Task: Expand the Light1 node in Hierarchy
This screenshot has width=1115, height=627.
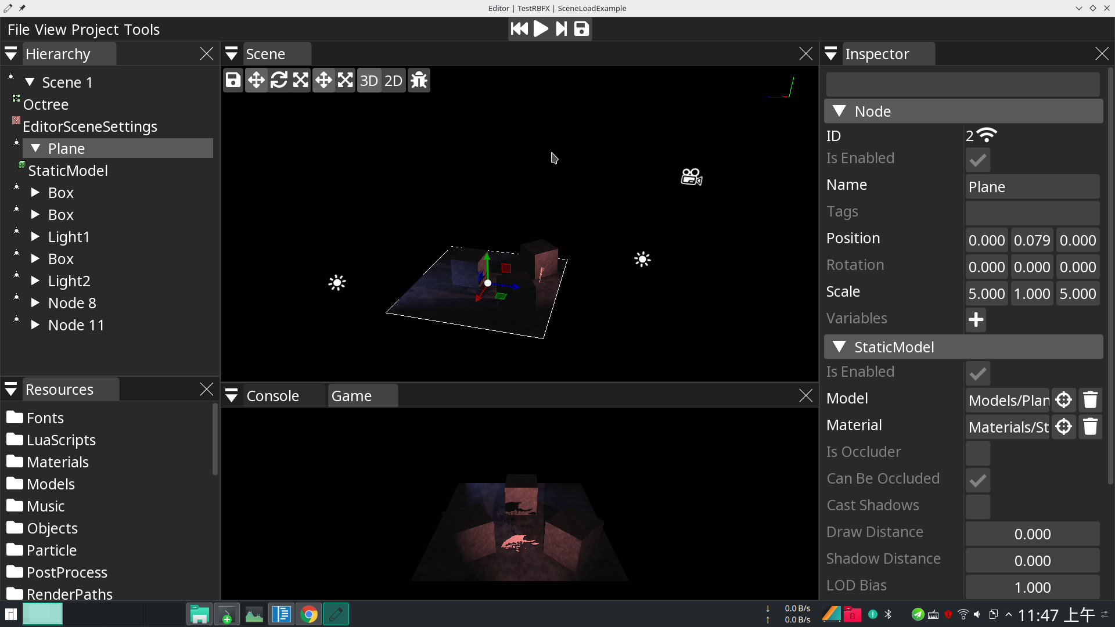Action: (34, 236)
